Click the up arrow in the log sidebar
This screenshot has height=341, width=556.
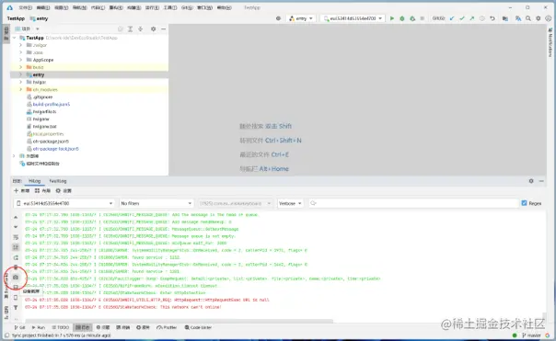[x=16, y=217]
